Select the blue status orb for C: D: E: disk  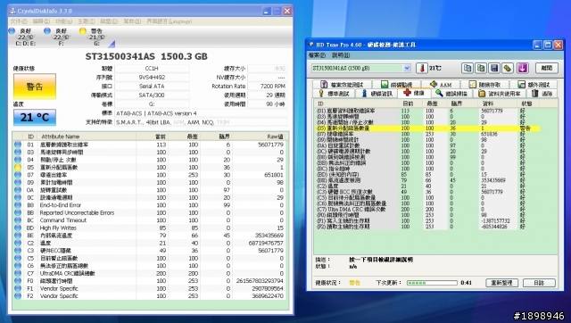pyautogui.click(x=12, y=31)
